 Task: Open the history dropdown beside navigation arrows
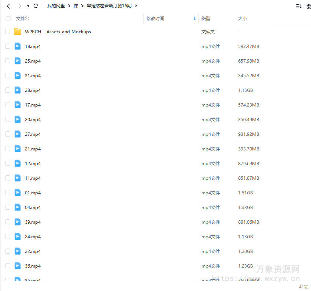pos(27,6)
